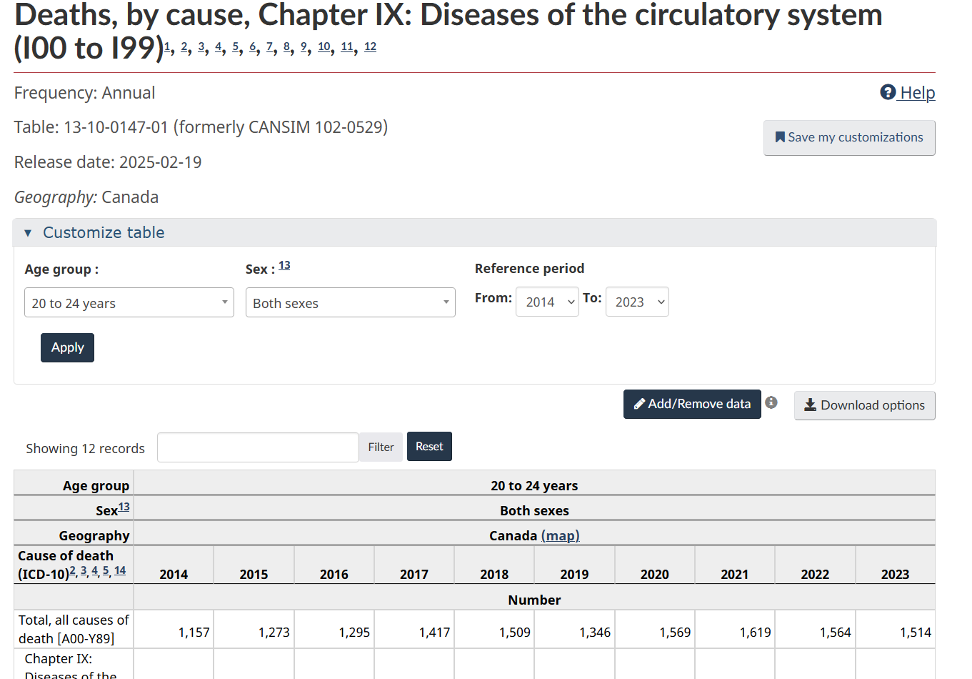The height and width of the screenshot is (679, 972).
Task: Open title footnote 11 link
Action: click(x=347, y=46)
